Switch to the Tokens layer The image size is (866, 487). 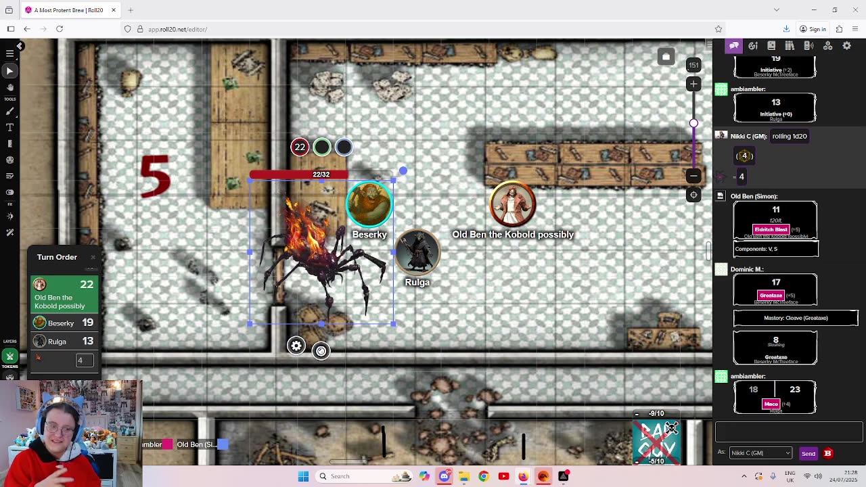coord(9,356)
